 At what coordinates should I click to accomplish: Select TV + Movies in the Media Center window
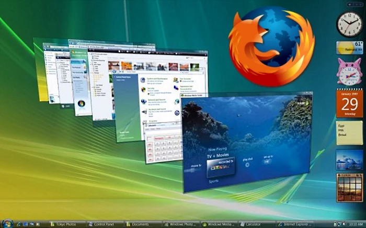218,155
